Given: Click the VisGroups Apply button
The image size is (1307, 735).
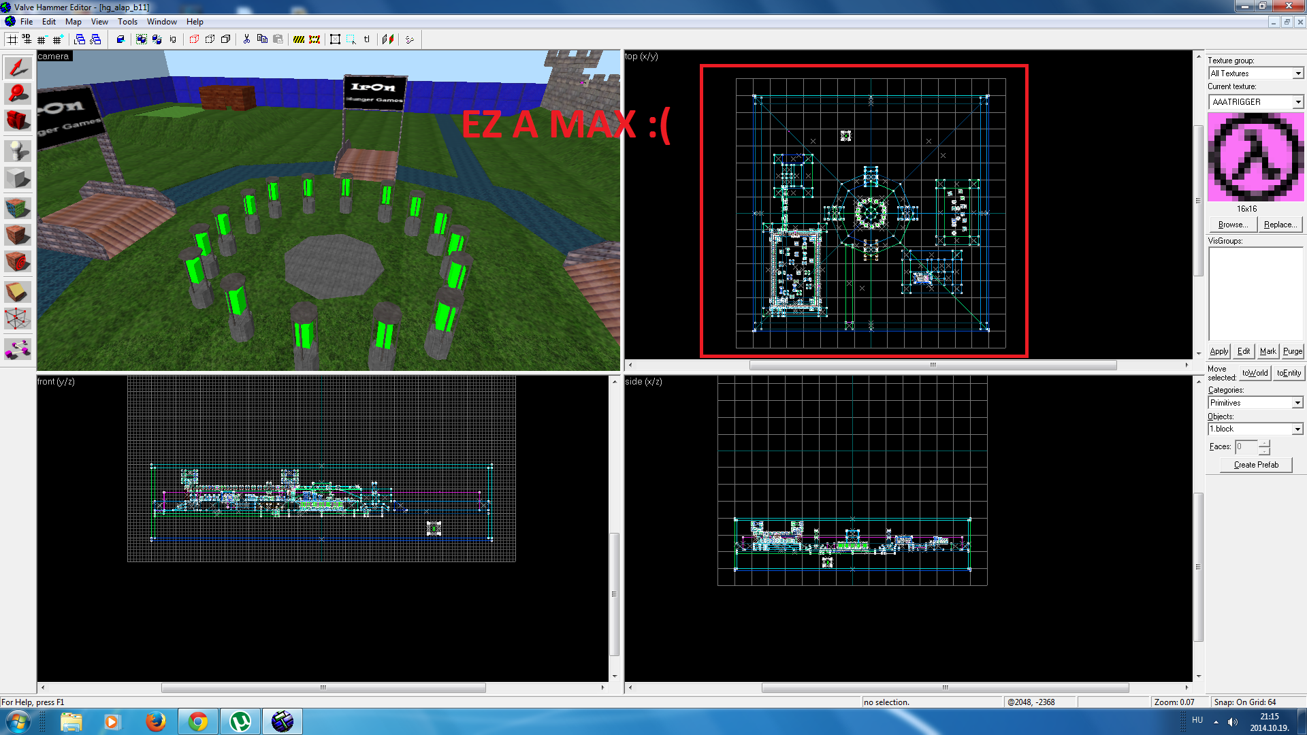Looking at the screenshot, I should (1219, 351).
